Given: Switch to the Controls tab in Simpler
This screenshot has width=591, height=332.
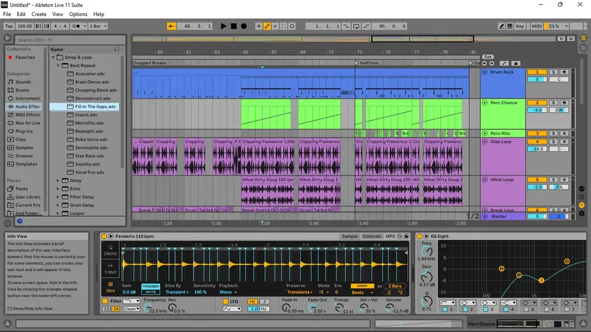Looking at the screenshot, I should pos(372,236).
